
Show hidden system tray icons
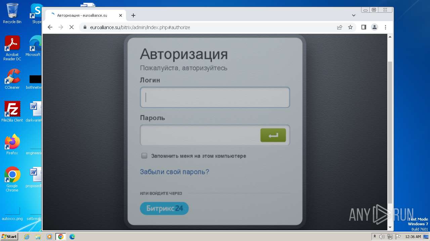point(375,236)
